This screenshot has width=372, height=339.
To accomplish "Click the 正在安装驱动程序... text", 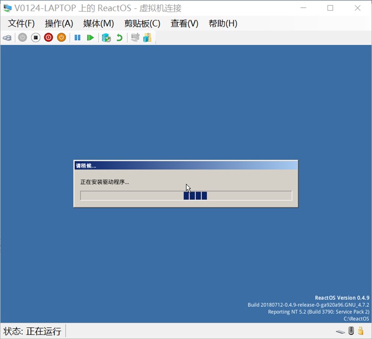I will (105, 182).
